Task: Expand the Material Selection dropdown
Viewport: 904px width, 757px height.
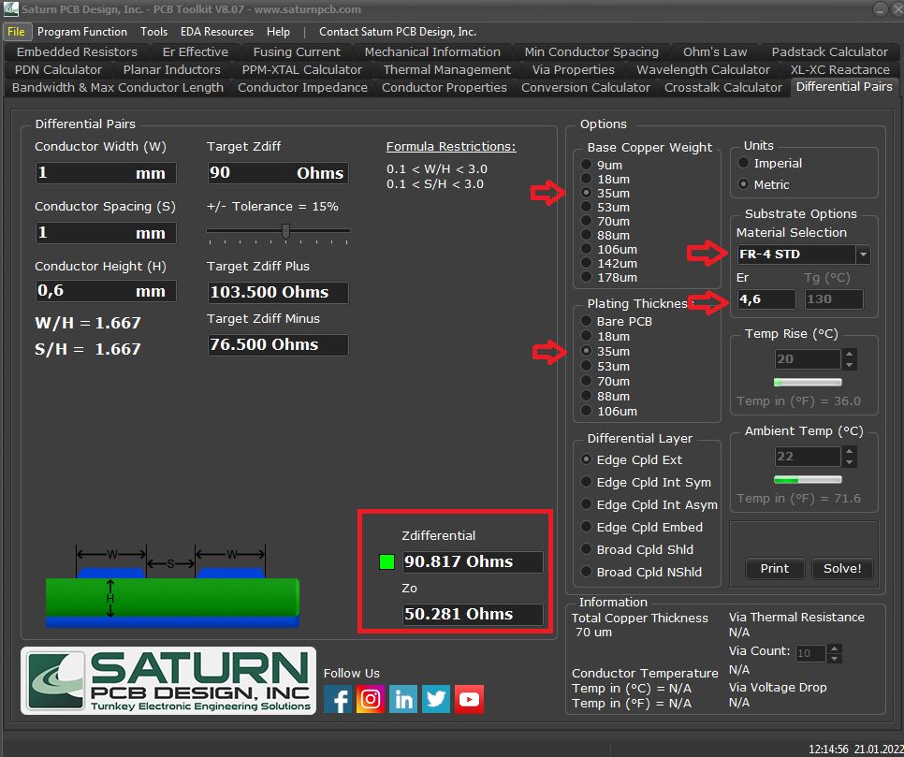Action: click(862, 255)
